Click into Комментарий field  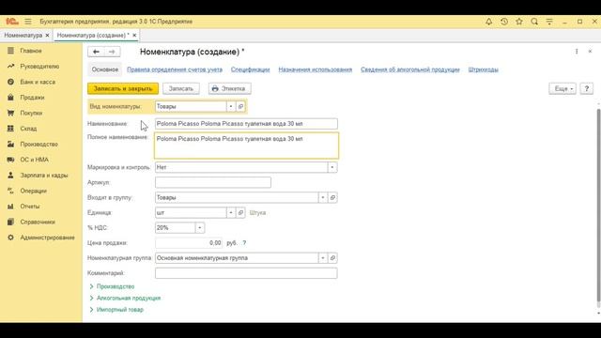click(246, 273)
